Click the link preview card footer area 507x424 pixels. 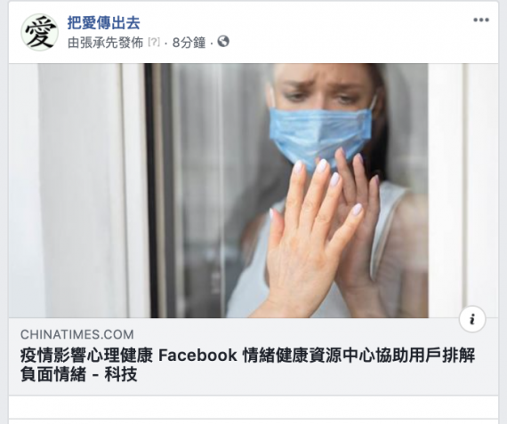(253, 356)
